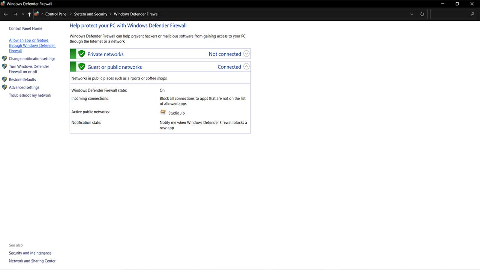480x270 pixels.
Task: Click the Control Panel search box
Action: pyautogui.click(x=449, y=14)
